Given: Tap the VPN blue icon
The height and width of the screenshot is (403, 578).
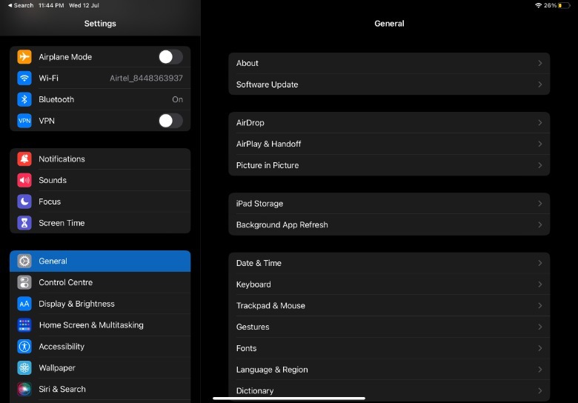Looking at the screenshot, I should point(24,121).
